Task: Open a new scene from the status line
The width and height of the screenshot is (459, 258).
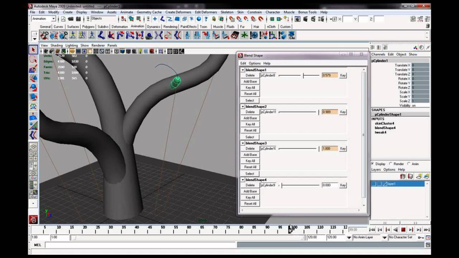Action: tap(63, 19)
